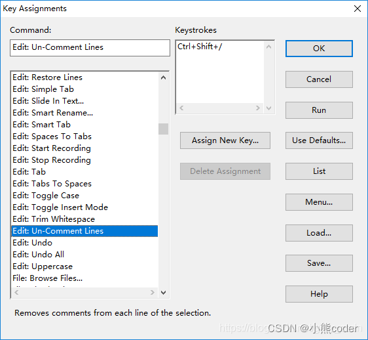Screen dimensions: 368x340
Task: Click command list scroll-down arrow
Action: [163, 293]
